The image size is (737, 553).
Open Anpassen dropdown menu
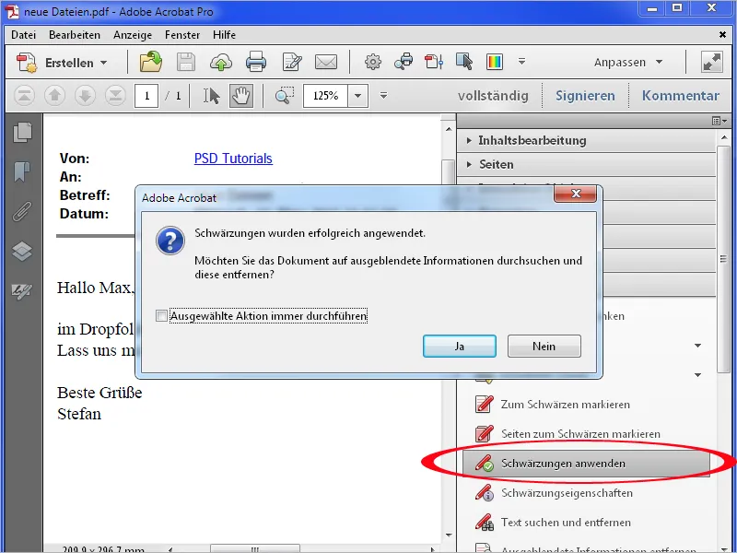(x=628, y=62)
